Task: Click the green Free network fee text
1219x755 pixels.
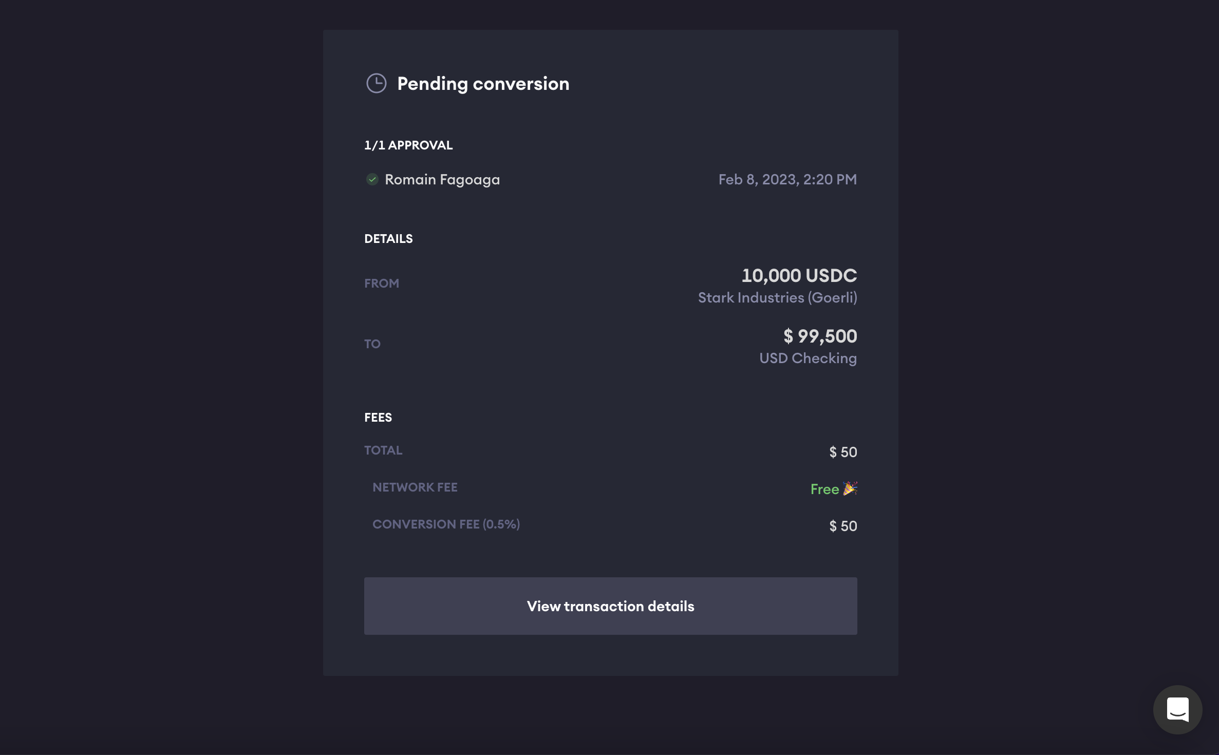Action: (x=824, y=489)
